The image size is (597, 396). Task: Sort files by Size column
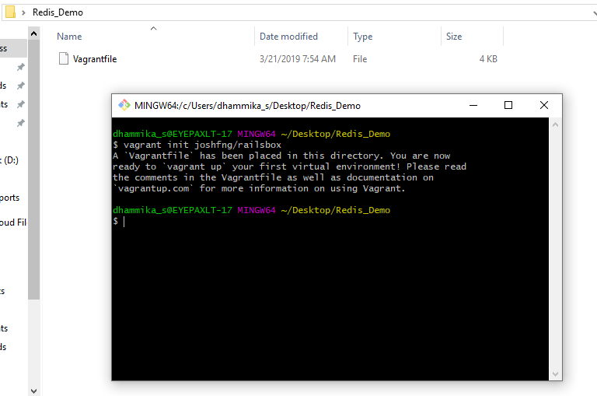454,37
